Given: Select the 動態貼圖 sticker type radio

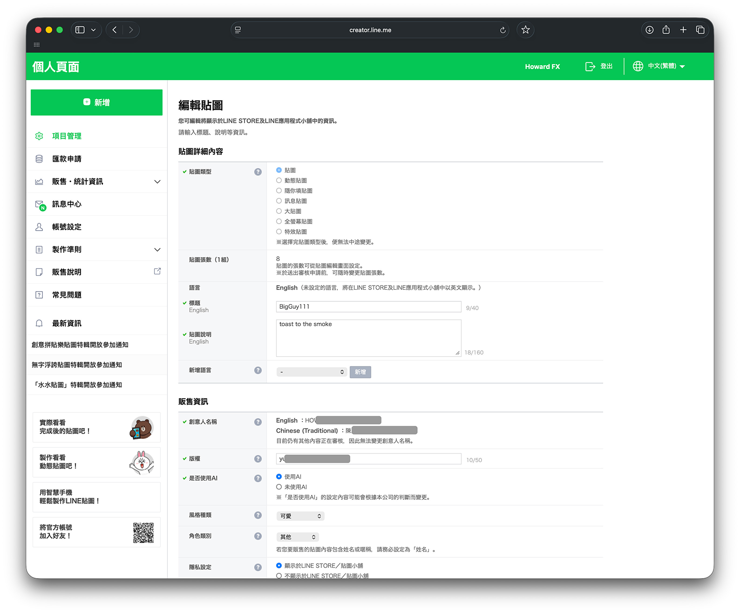Looking at the screenshot, I should pyautogui.click(x=279, y=180).
